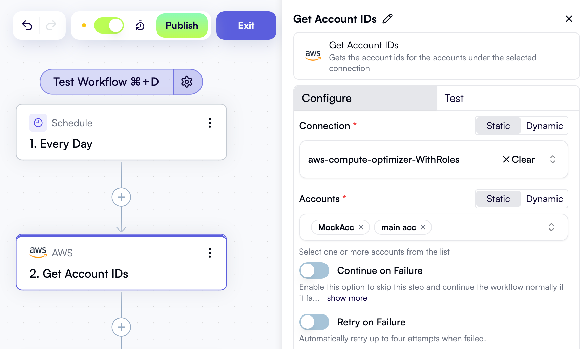Expand the Connection dropdown
Viewport: 588px width, 349px height.
552,159
